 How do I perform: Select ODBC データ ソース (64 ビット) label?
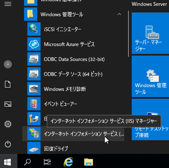click(x=73, y=74)
